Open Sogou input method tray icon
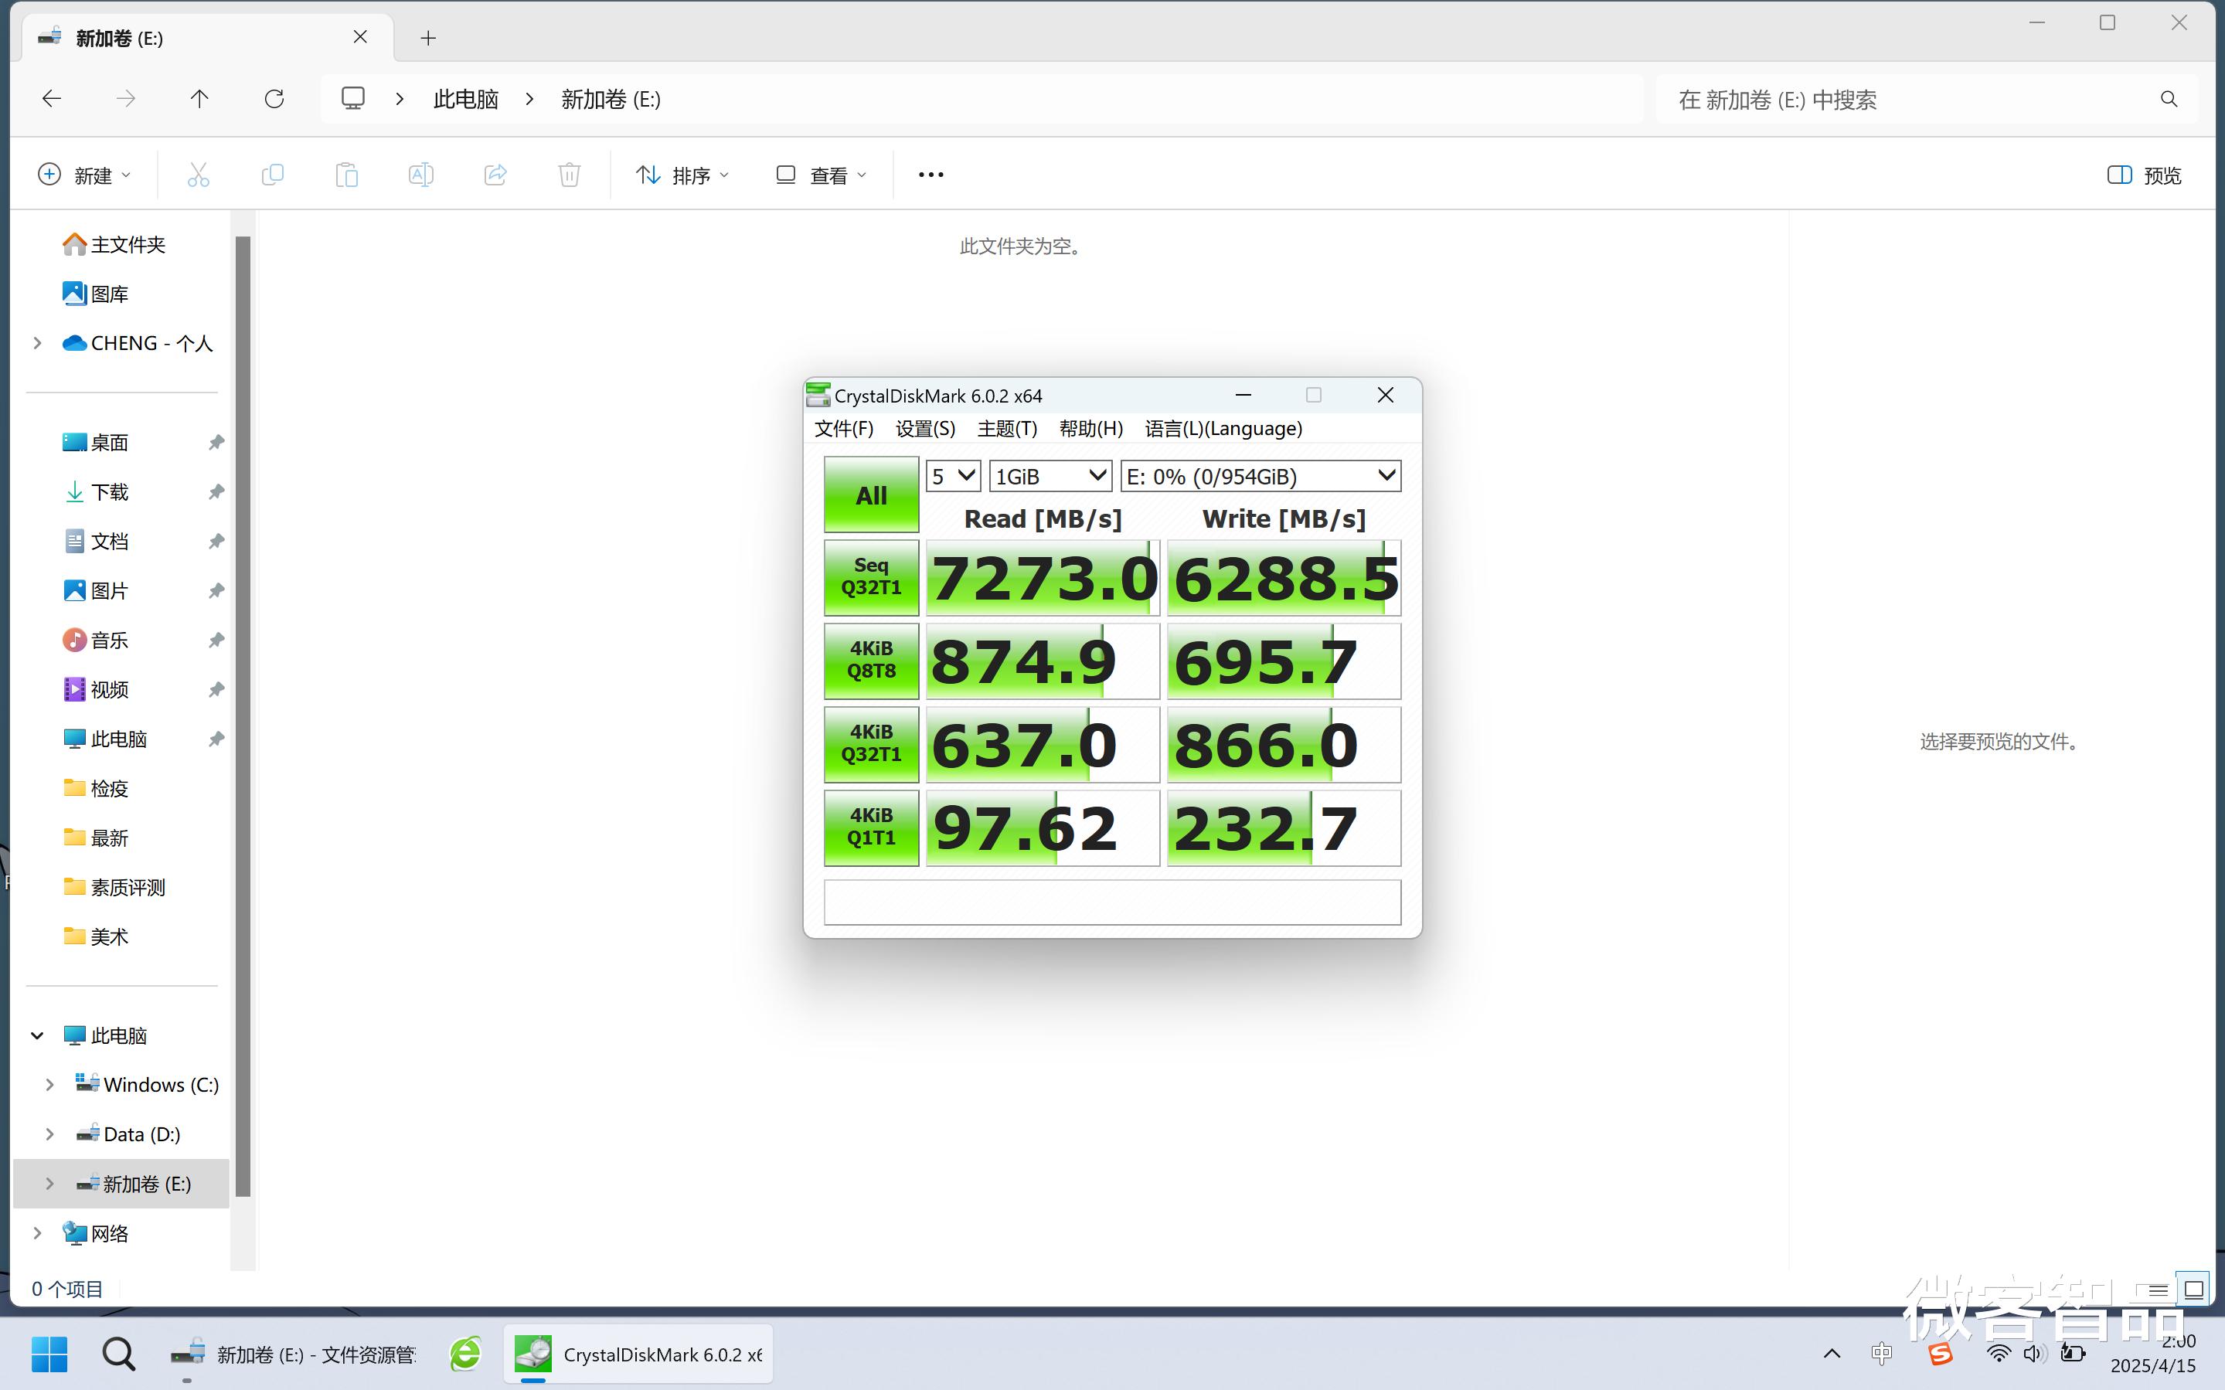Viewport: 2225px width, 1390px height. [1940, 1353]
